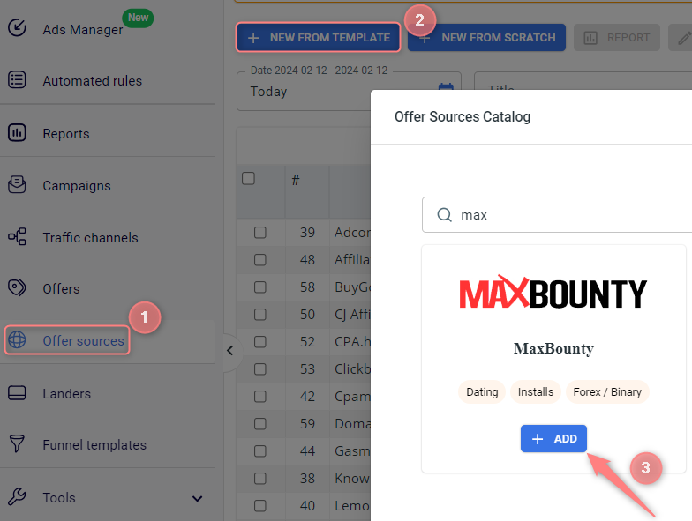This screenshot has height=521, width=692.
Task: Click the Forex / Binary tag chip
Action: point(607,391)
